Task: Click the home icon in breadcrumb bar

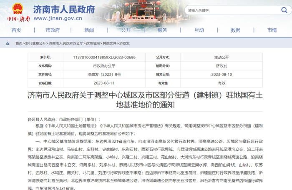Action: (8, 43)
